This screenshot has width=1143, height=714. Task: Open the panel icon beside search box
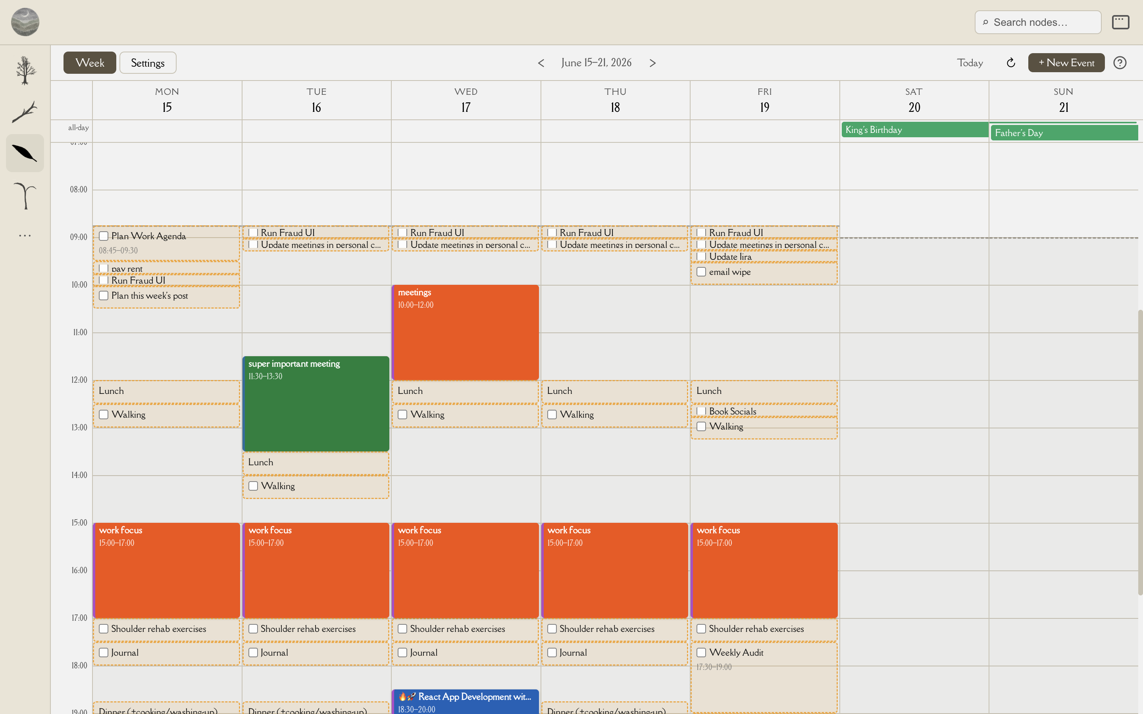1120,22
